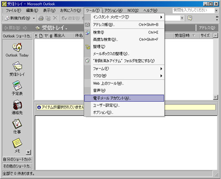
Task: Click the print toolbar icon
Action: coord(41,18)
